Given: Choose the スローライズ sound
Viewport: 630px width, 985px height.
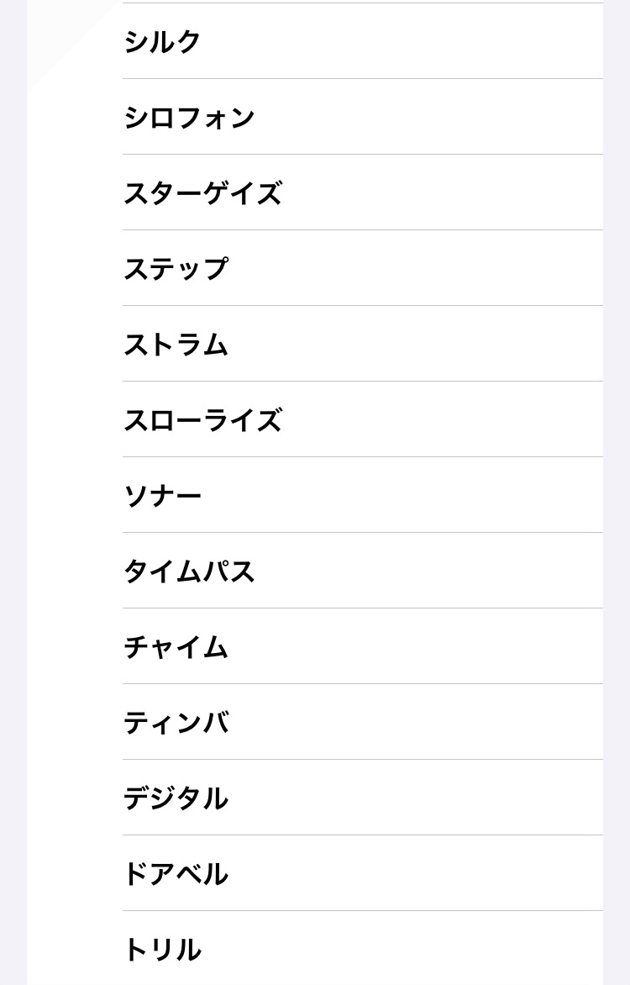Looking at the screenshot, I should point(202,419).
